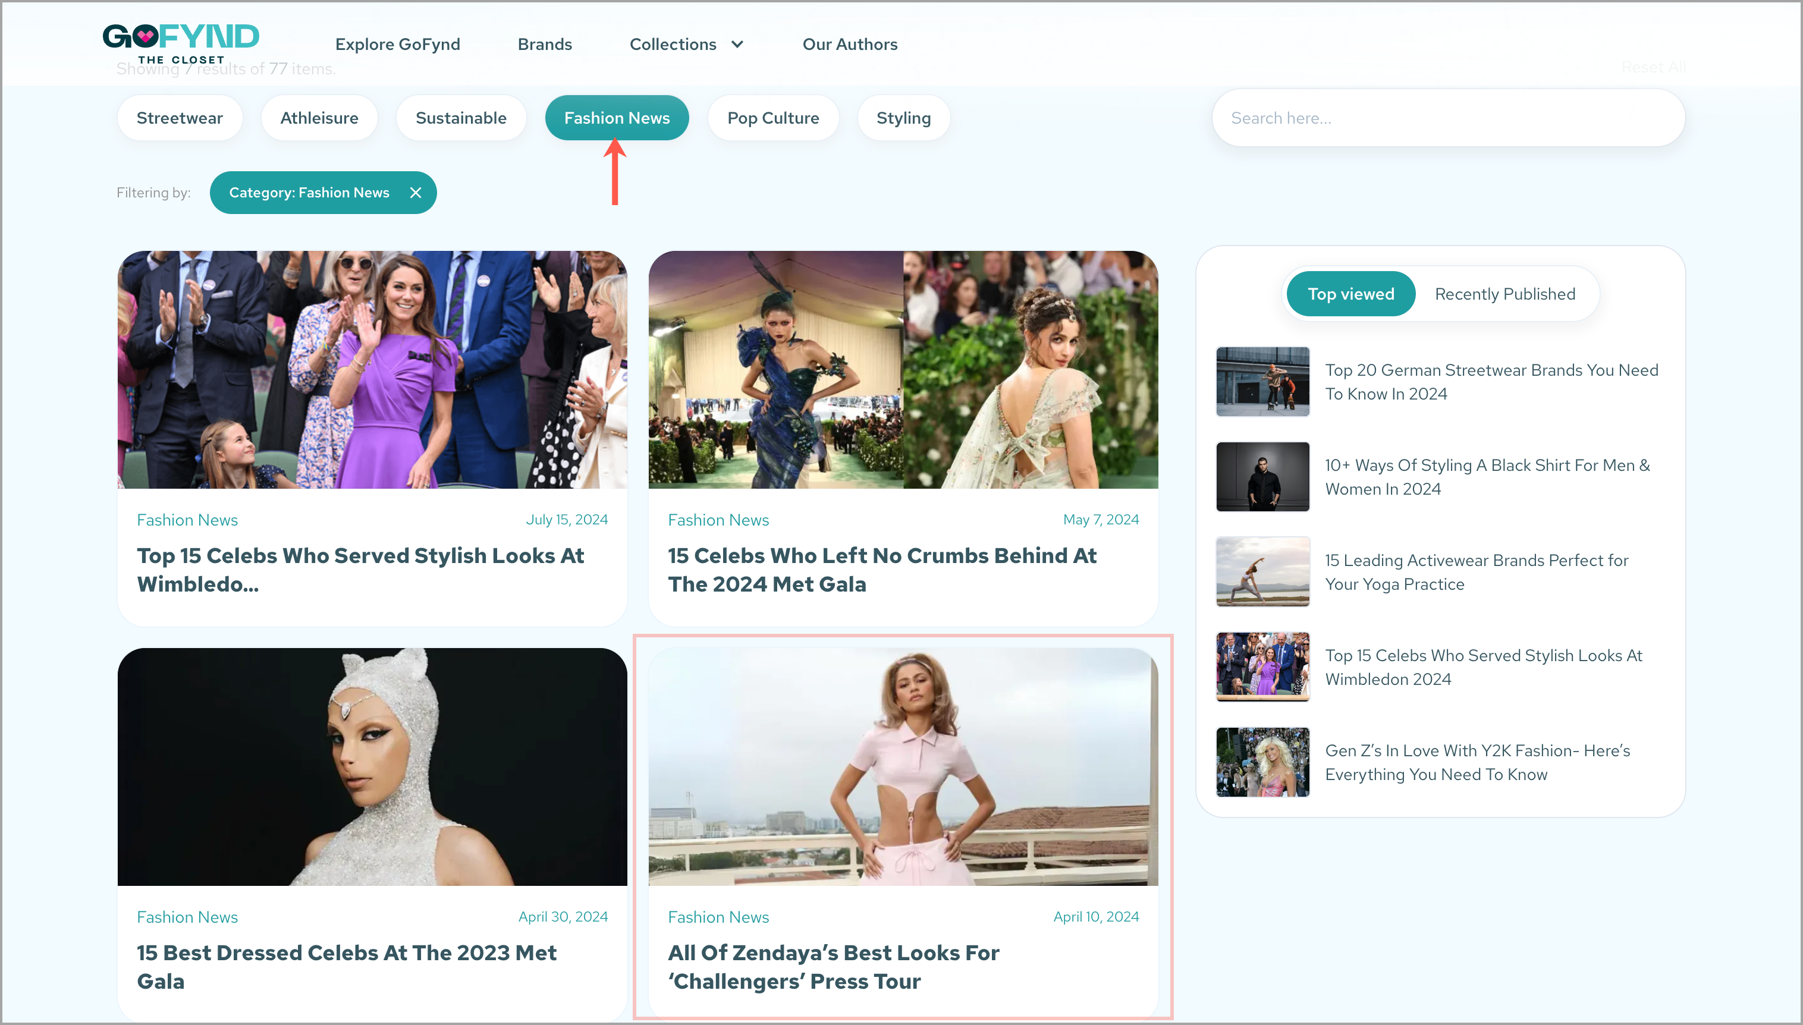
Task: Open Black Shirt styling sidebar thumbnail
Action: click(1262, 476)
